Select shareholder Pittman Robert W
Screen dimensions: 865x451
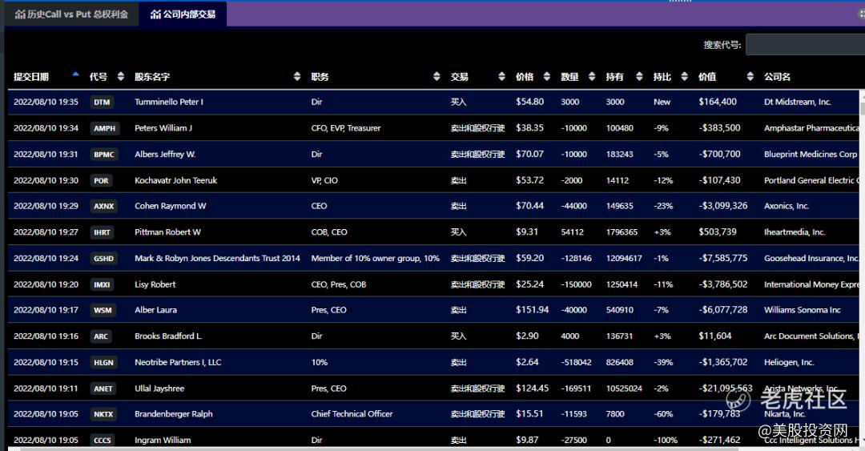tap(167, 232)
